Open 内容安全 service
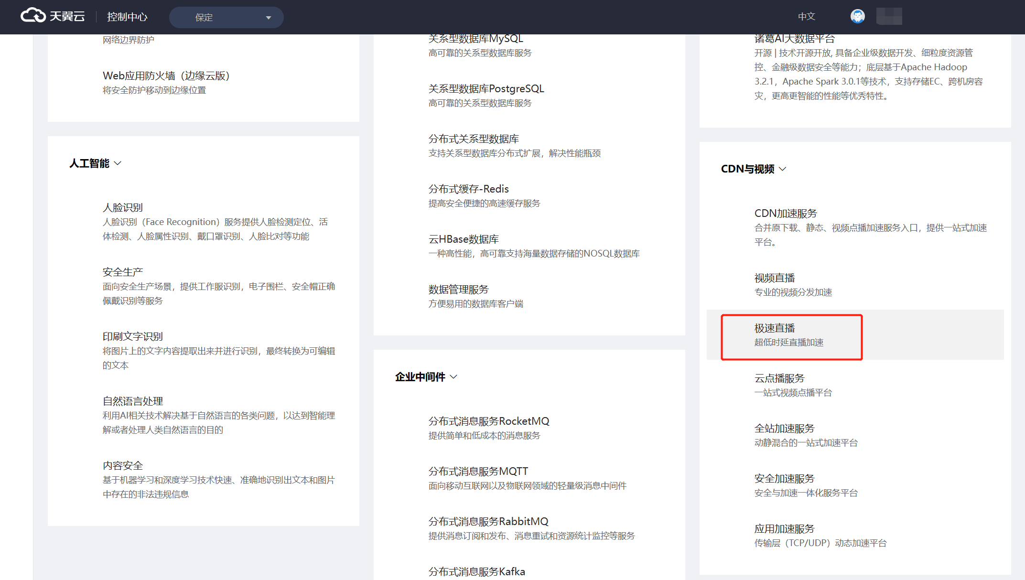1025x580 pixels. coord(123,466)
